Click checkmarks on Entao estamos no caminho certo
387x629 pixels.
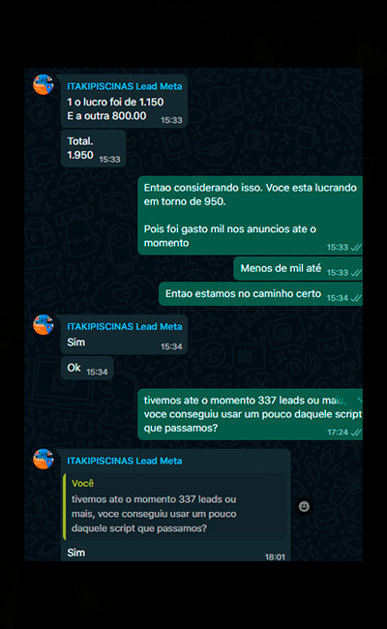tap(356, 298)
